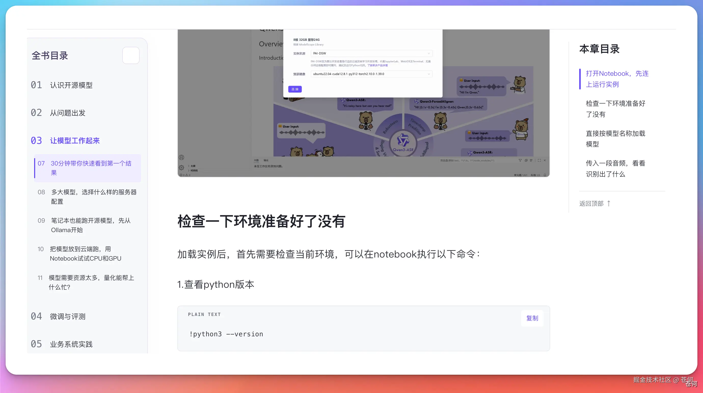Maximize the problems panel with the fullscreen icon
Viewport: 703px width, 393px height.
point(539,160)
